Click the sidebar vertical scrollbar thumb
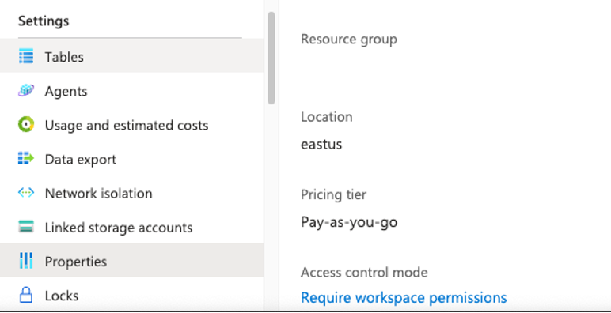This screenshot has height=313, width=611. click(271, 58)
